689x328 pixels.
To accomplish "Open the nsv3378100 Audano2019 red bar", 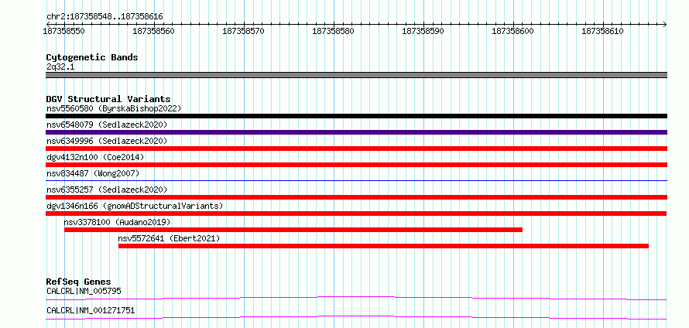I will pyautogui.click(x=293, y=230).
